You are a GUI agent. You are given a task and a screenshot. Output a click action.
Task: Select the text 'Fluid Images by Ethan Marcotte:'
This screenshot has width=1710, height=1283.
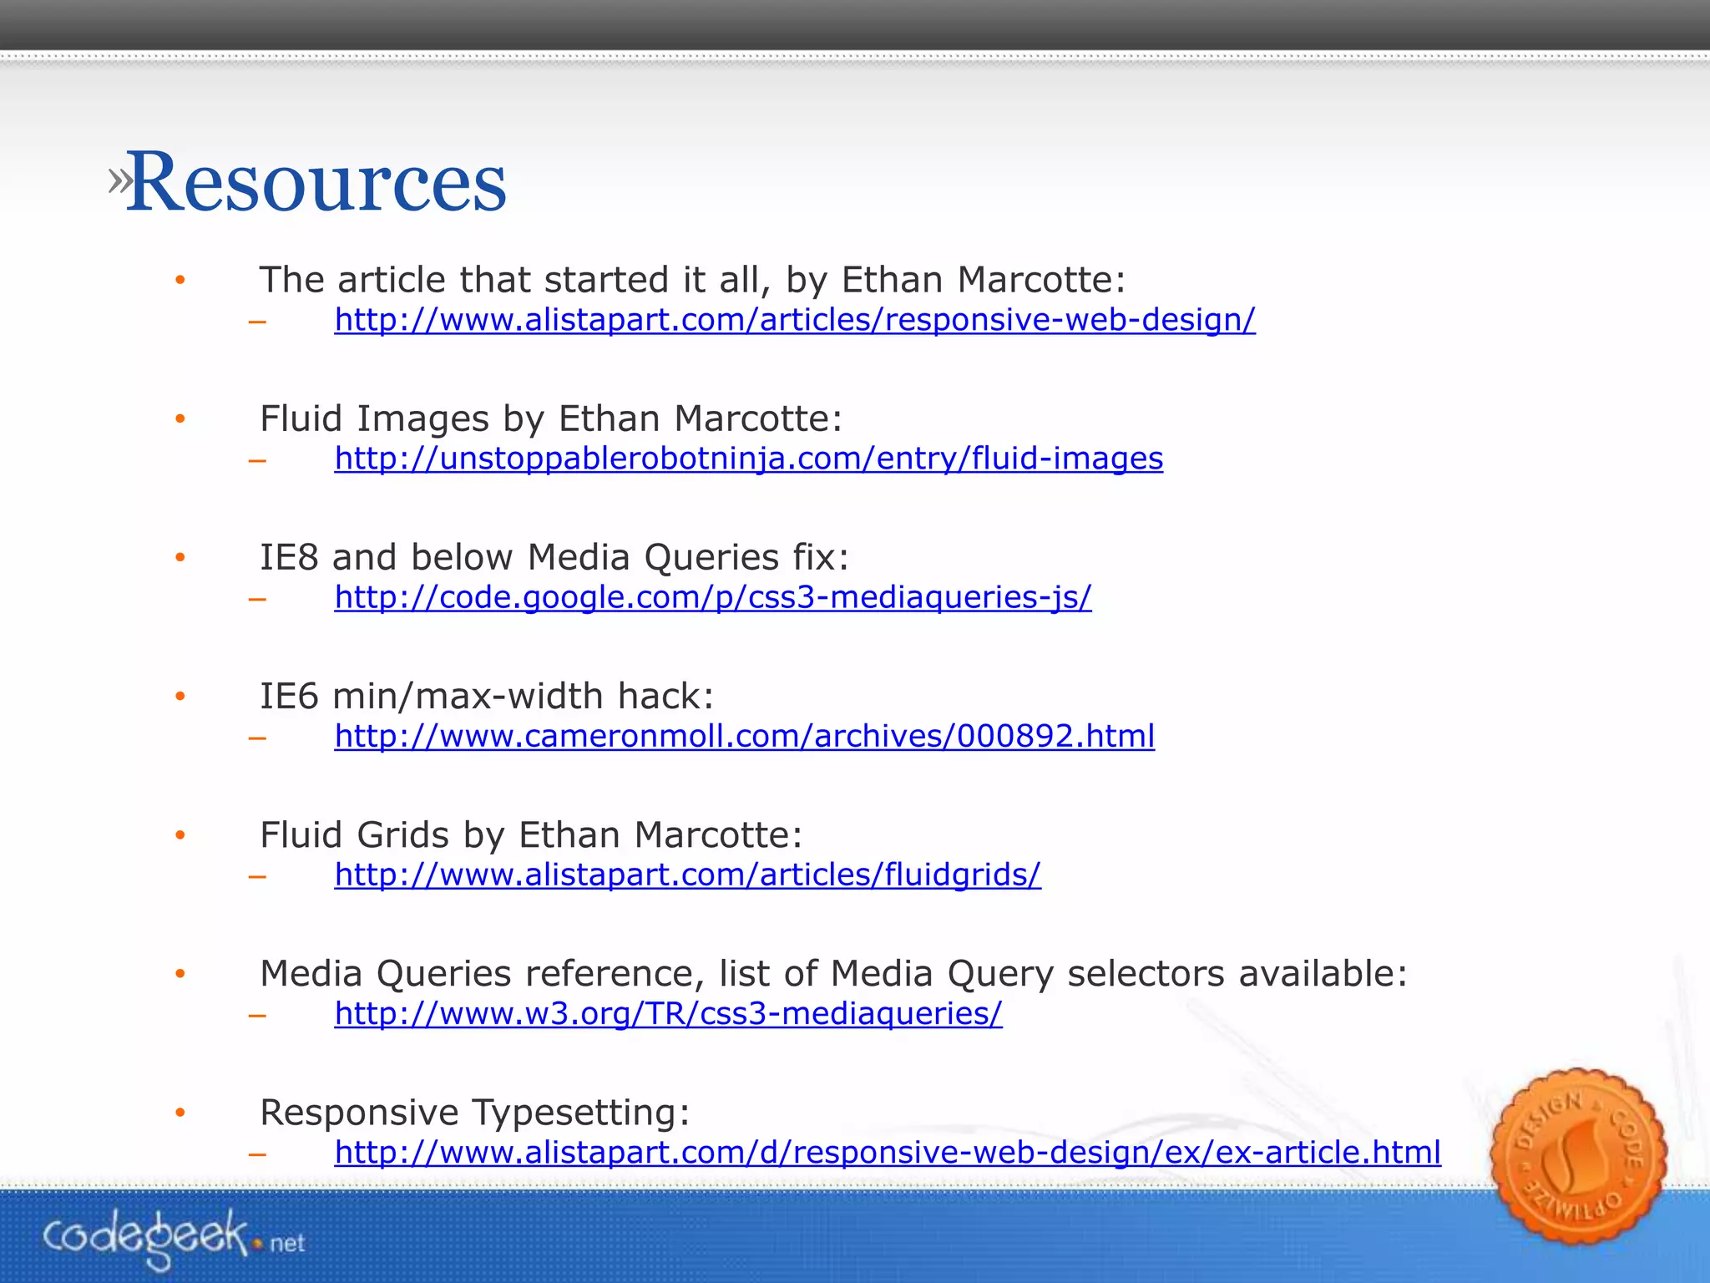(551, 418)
